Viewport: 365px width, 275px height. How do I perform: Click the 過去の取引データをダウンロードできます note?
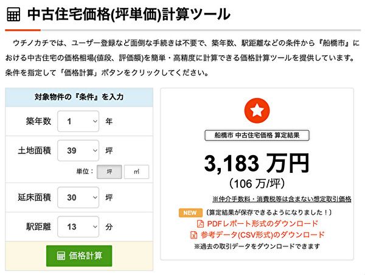[x=257, y=246]
